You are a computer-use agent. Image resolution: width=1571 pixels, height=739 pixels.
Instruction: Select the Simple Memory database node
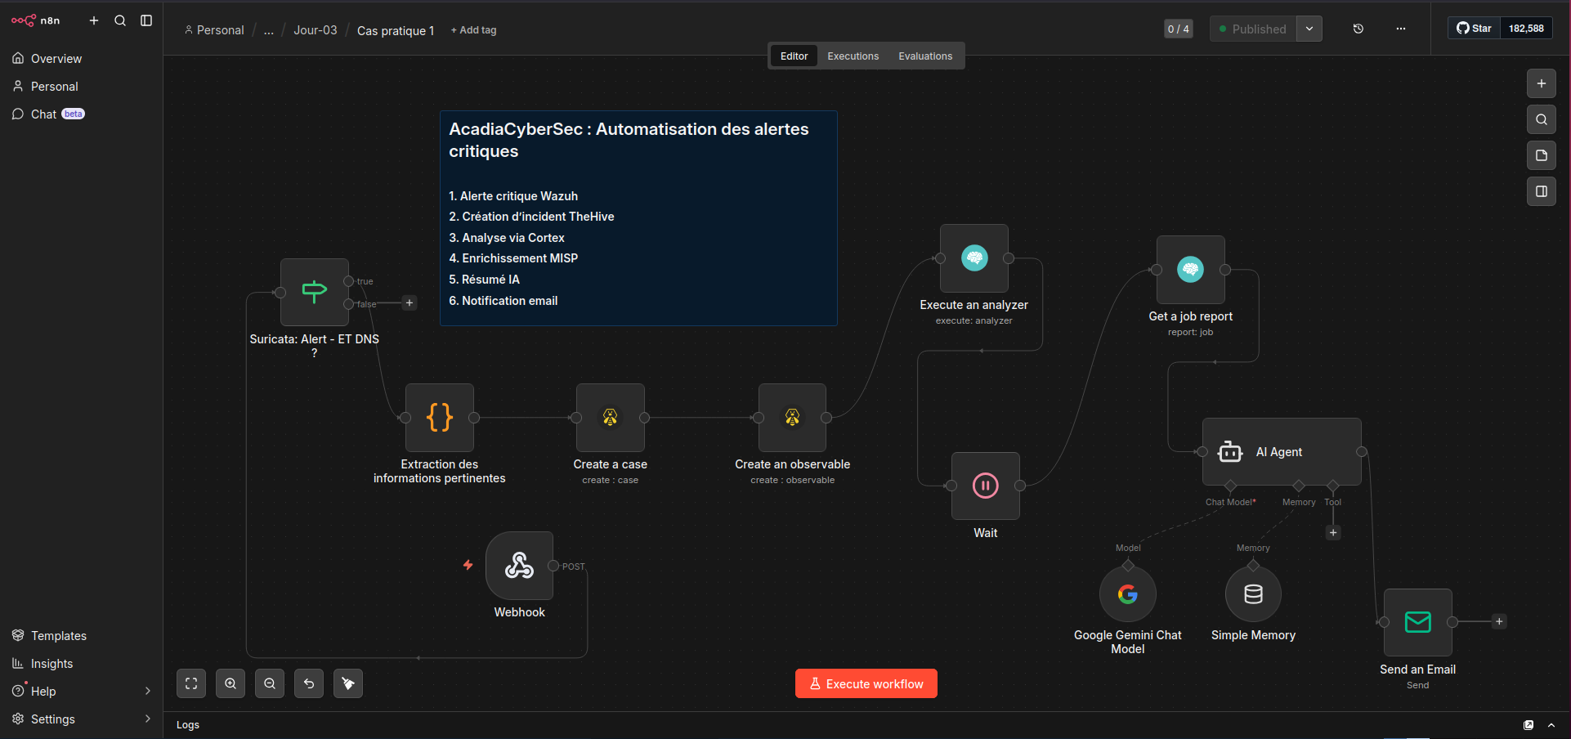point(1253,594)
